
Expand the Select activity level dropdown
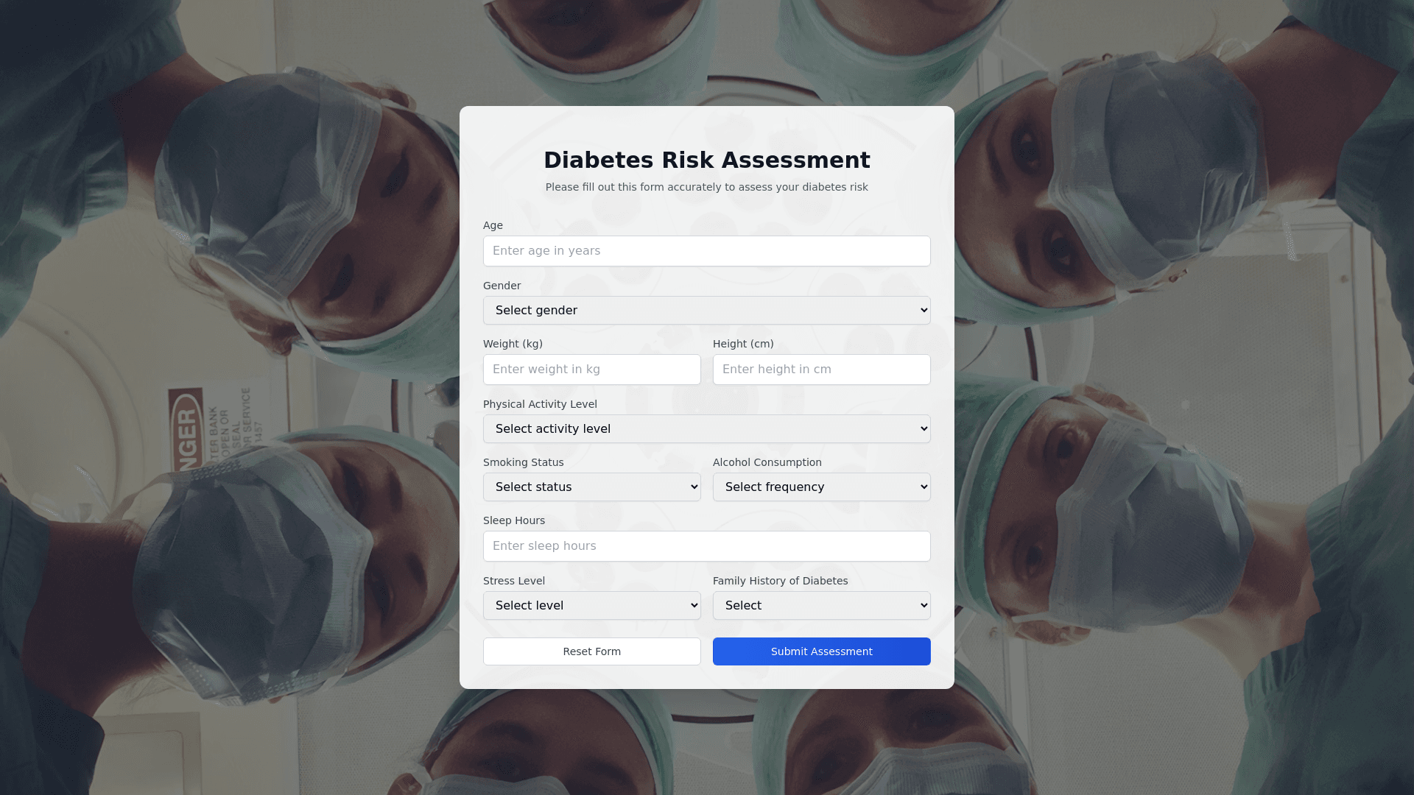707,429
